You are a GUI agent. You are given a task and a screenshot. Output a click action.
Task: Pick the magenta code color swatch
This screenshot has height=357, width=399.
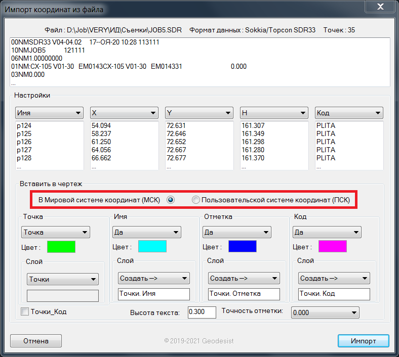click(332, 247)
